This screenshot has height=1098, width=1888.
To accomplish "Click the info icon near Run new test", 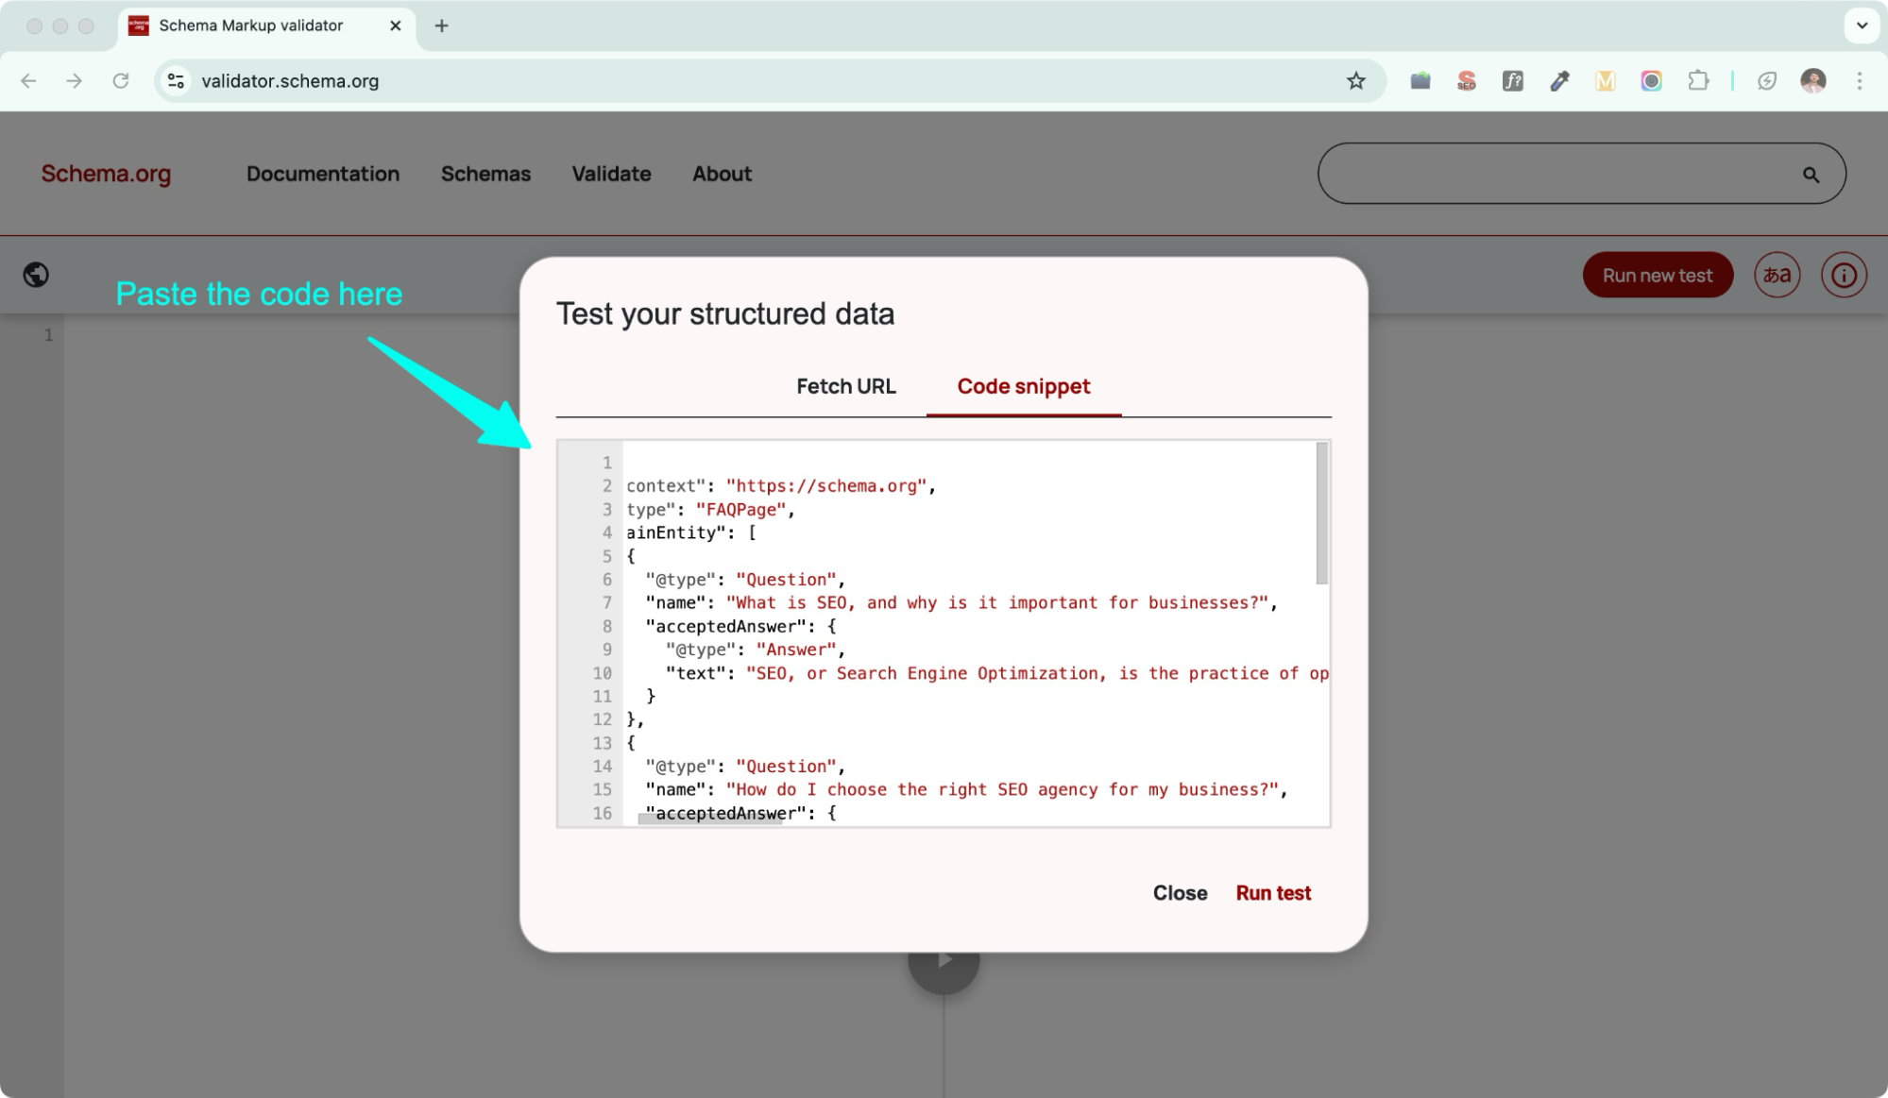I will tap(1844, 275).
